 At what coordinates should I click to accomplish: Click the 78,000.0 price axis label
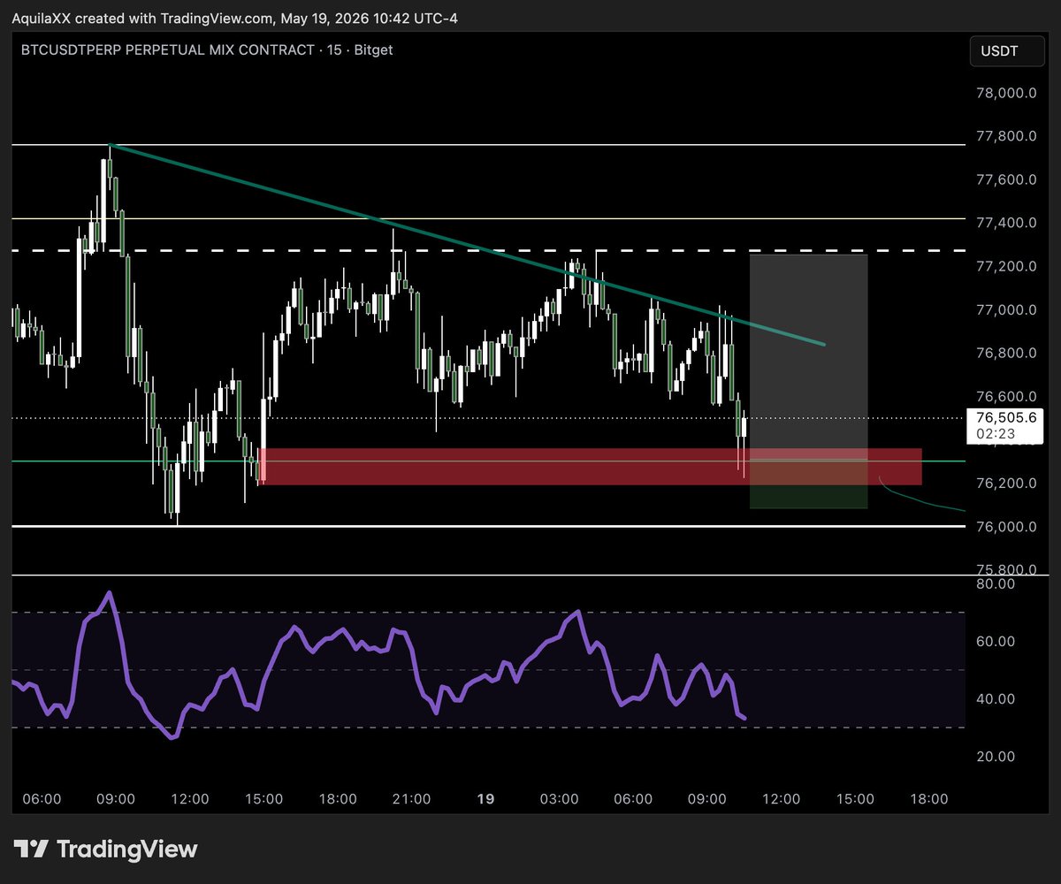click(1006, 94)
